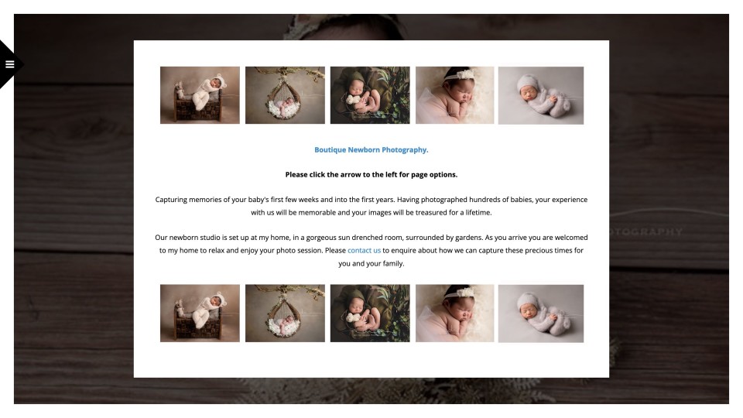Select bottom-row photo of baby among green leaves
The image size is (743, 418).
pos(370,313)
